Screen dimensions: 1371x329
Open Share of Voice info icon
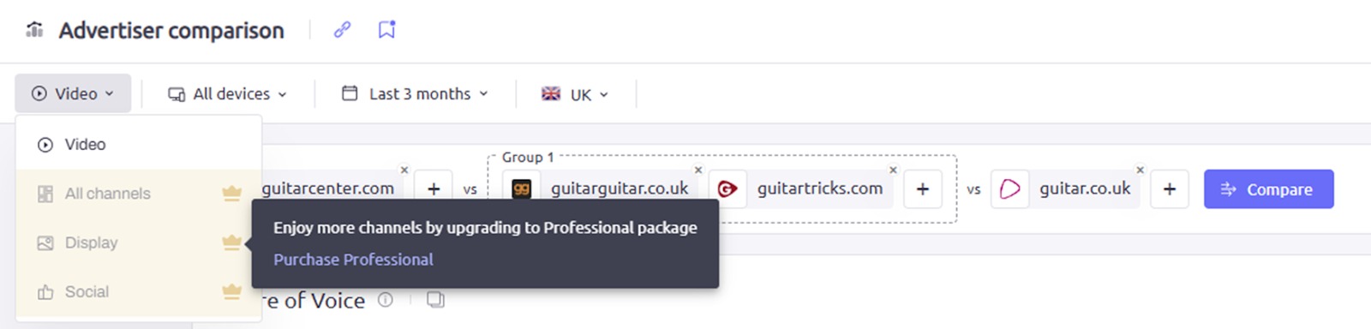point(386,300)
